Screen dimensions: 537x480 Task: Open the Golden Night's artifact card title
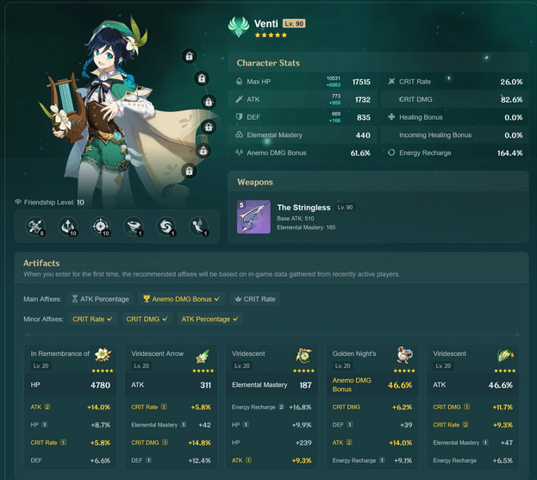tap(354, 353)
